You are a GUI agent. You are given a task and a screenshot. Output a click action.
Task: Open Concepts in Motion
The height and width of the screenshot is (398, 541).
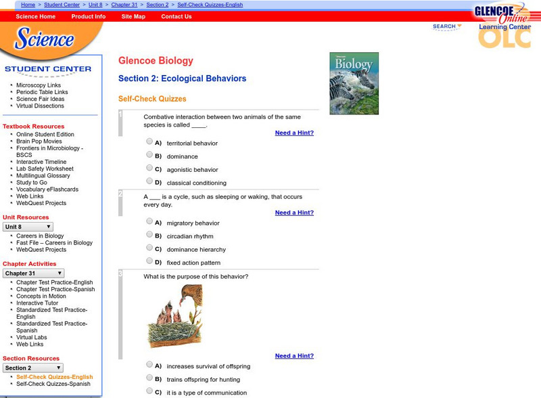coord(41,296)
